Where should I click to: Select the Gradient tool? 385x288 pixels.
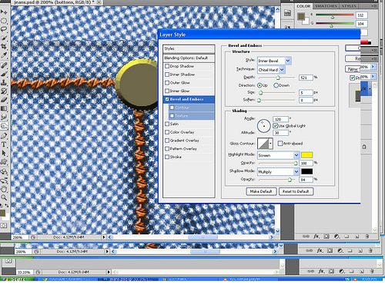pos(4,108)
